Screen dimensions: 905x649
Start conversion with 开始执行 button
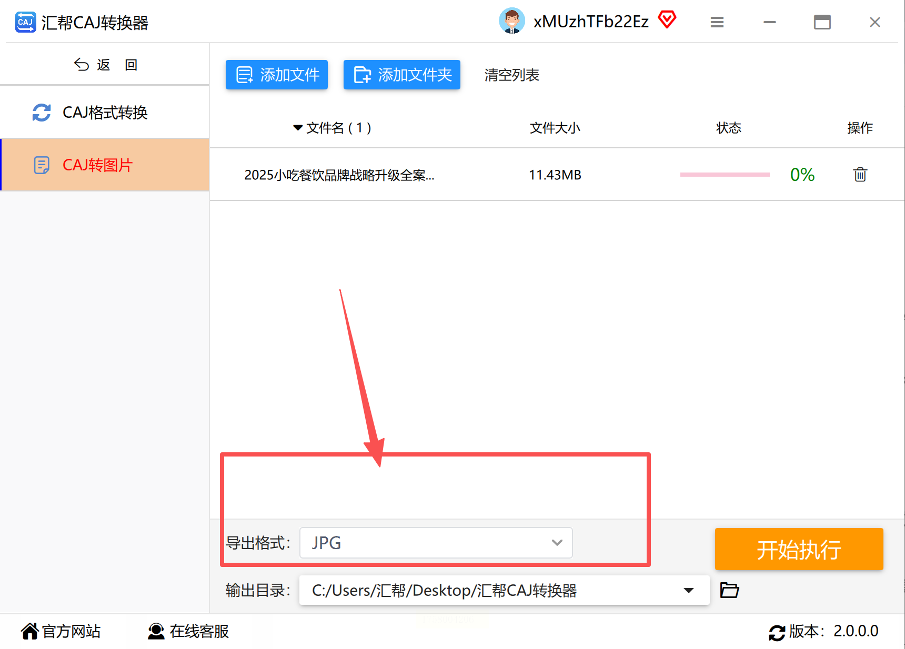pos(799,549)
